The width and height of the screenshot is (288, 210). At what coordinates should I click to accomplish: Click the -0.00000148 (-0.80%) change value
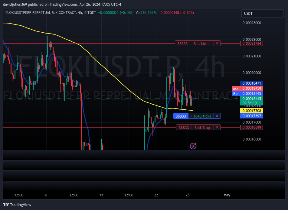click(176, 13)
